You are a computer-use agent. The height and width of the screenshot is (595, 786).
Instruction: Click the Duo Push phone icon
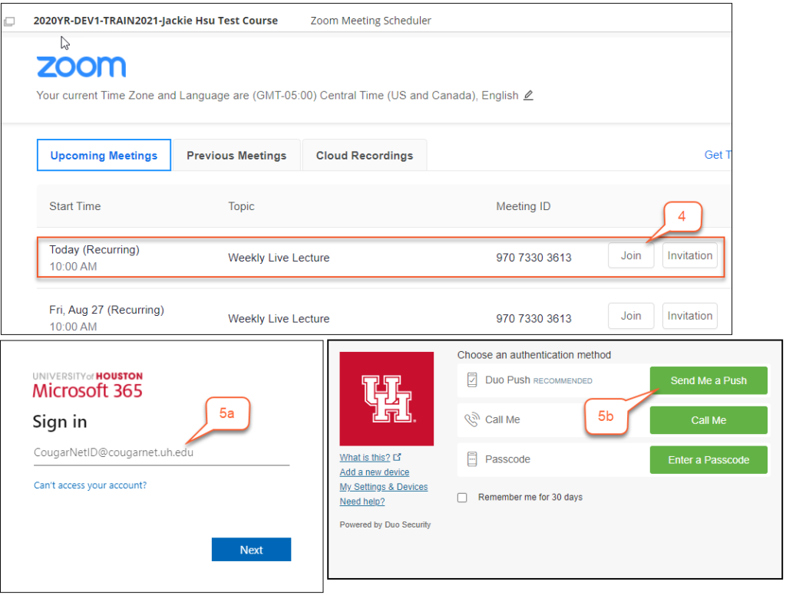[x=472, y=380]
